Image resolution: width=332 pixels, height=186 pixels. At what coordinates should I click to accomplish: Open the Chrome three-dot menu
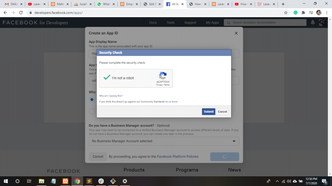coord(327,13)
